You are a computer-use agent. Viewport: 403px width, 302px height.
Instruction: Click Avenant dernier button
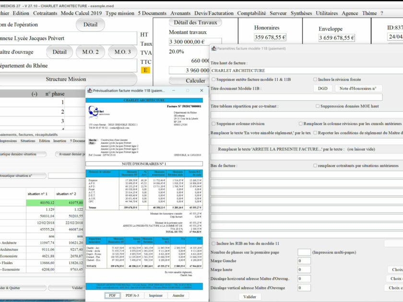pyautogui.click(x=70, y=154)
